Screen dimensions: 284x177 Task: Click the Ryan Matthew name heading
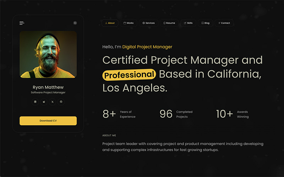tap(48, 87)
